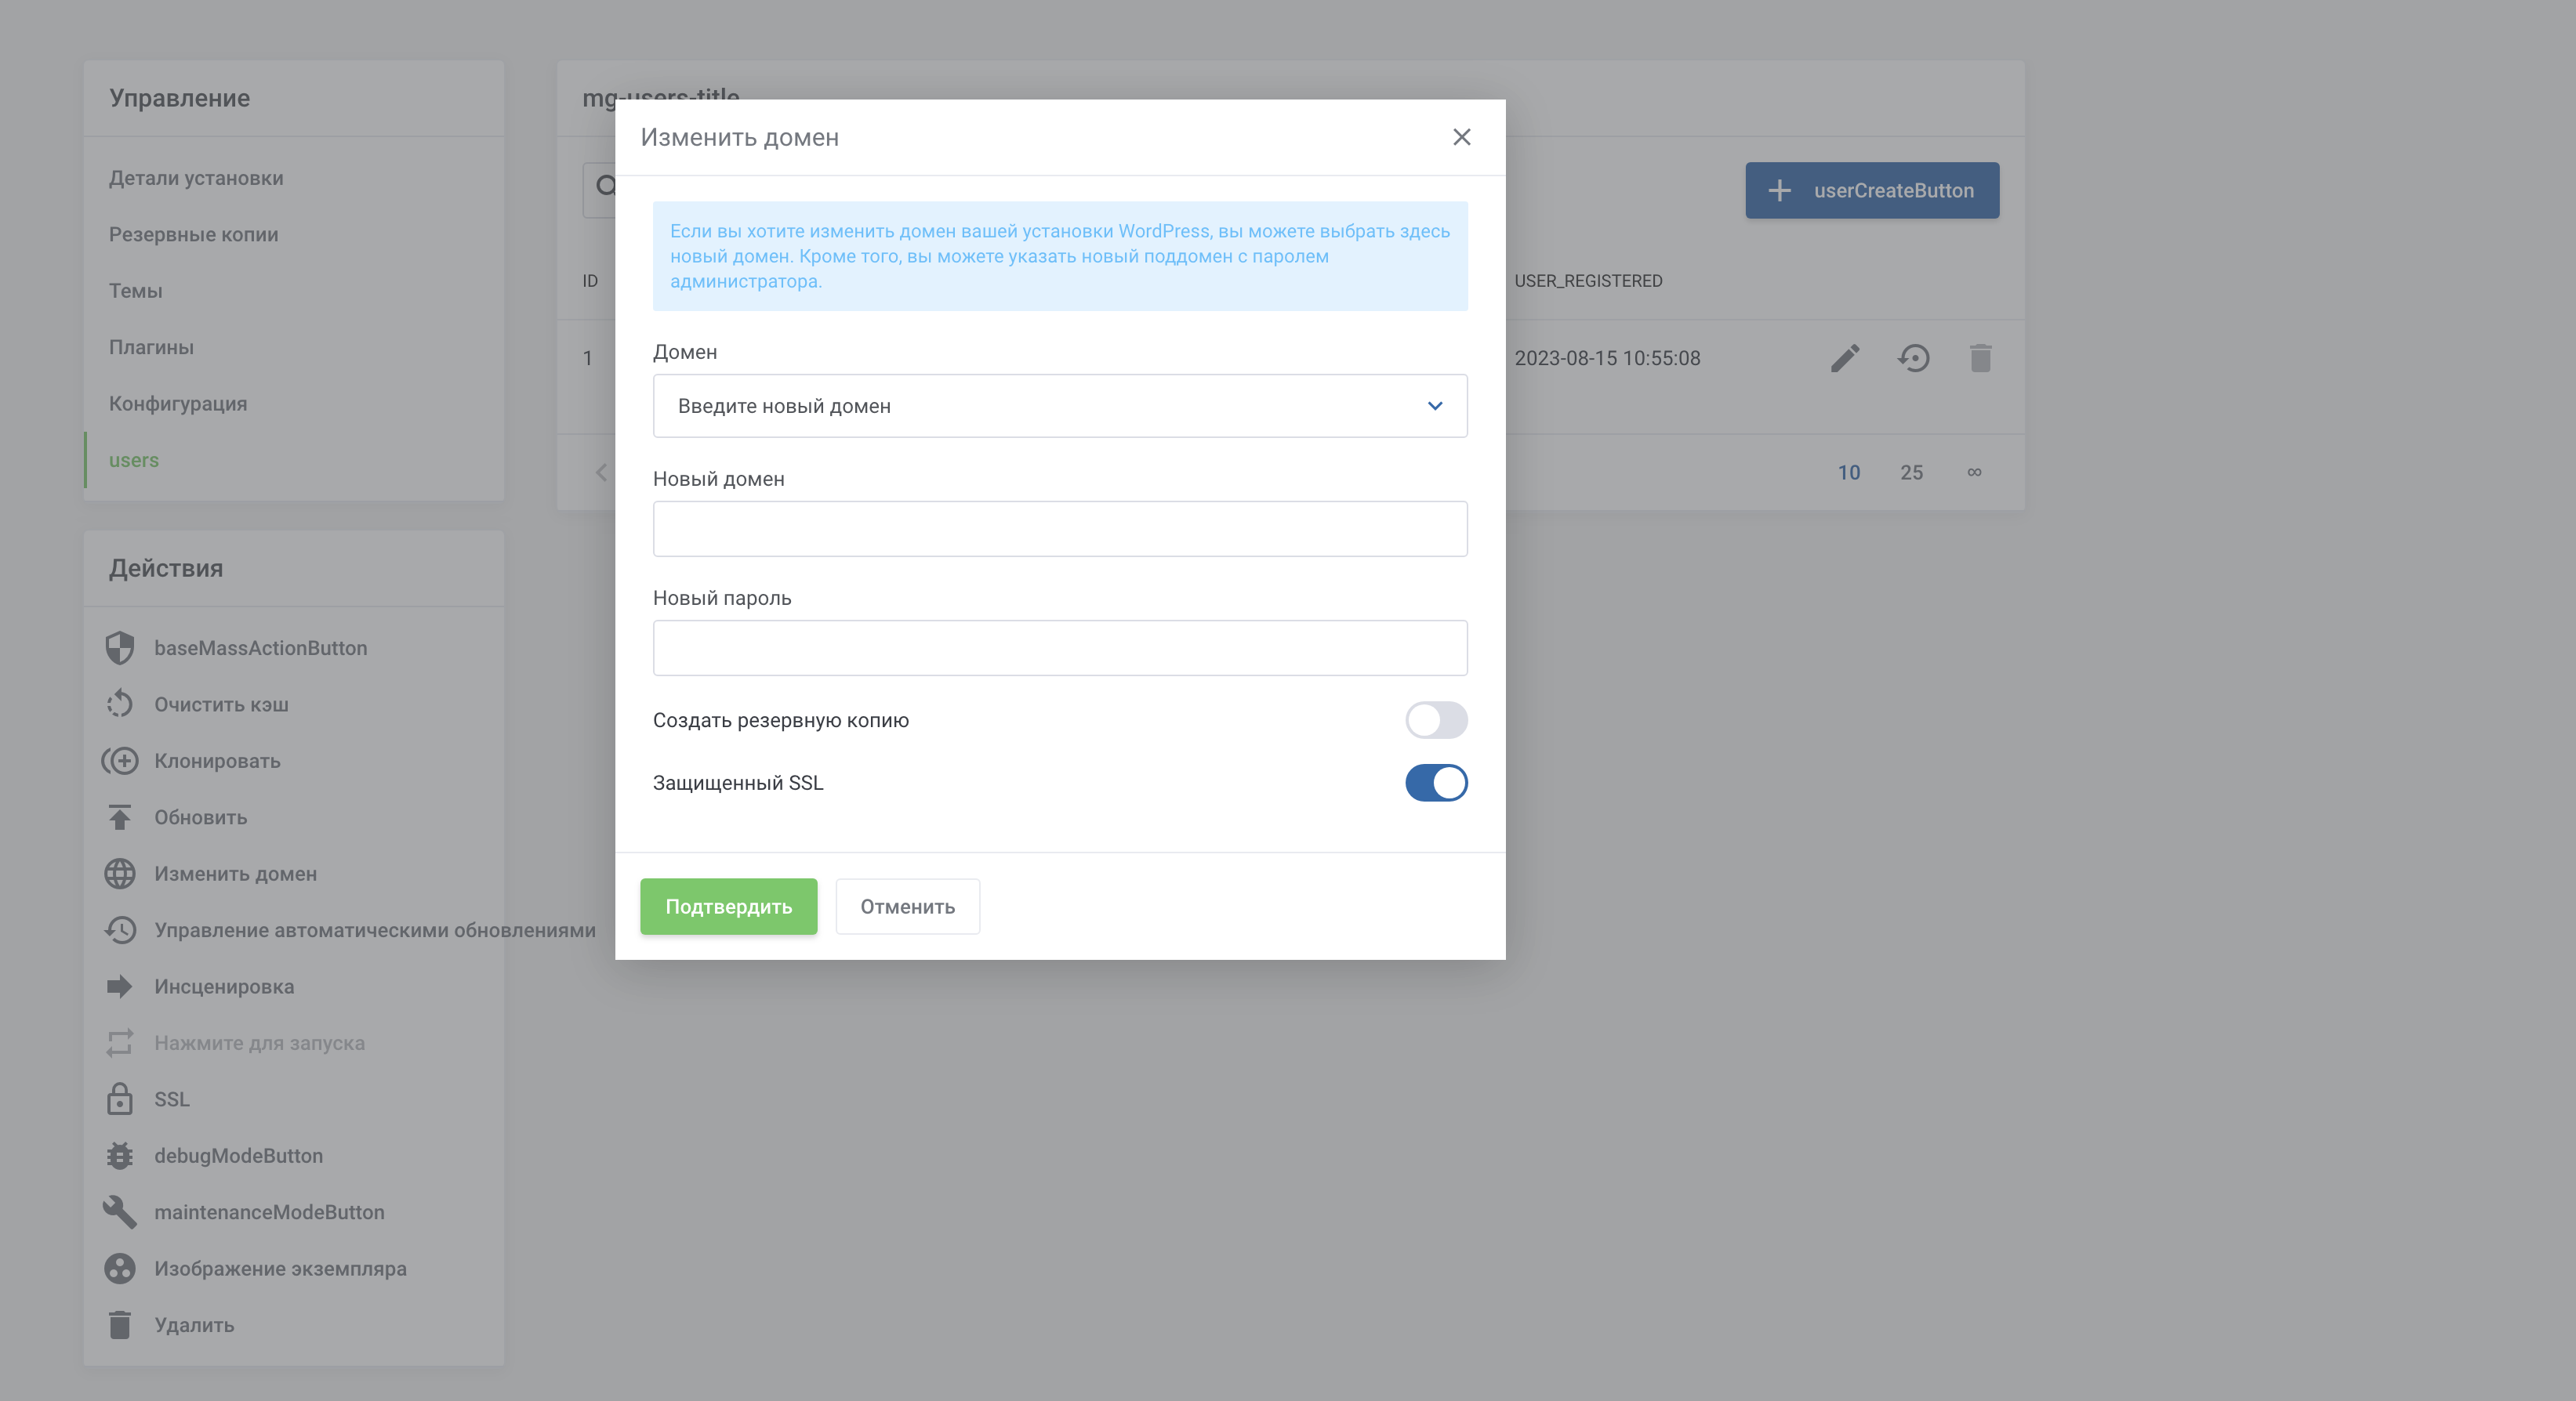The image size is (2576, 1401).
Task: Open Управление автоматическими обновлениями label
Action: 374,929
